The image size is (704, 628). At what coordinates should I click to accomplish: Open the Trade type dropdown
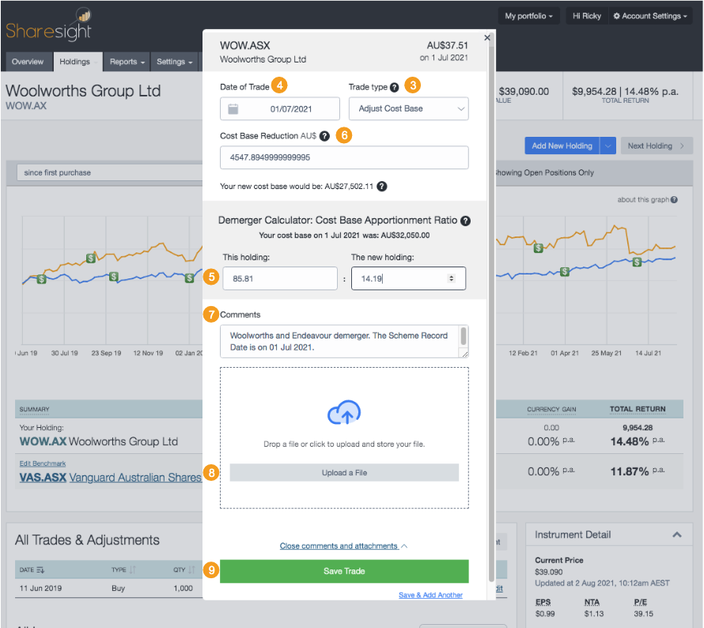(x=409, y=108)
